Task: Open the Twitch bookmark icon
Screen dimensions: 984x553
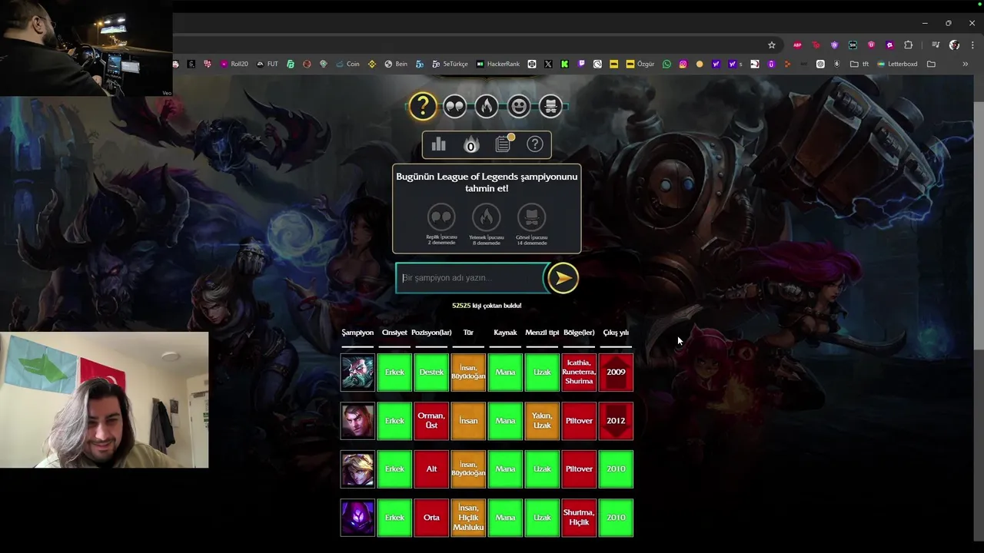Action: point(581,65)
